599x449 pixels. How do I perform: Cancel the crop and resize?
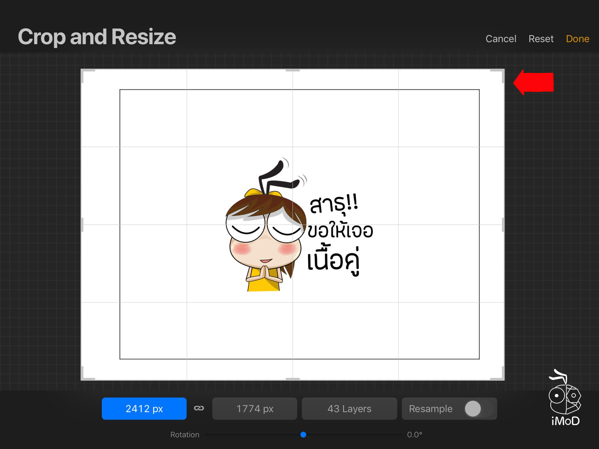pos(501,39)
